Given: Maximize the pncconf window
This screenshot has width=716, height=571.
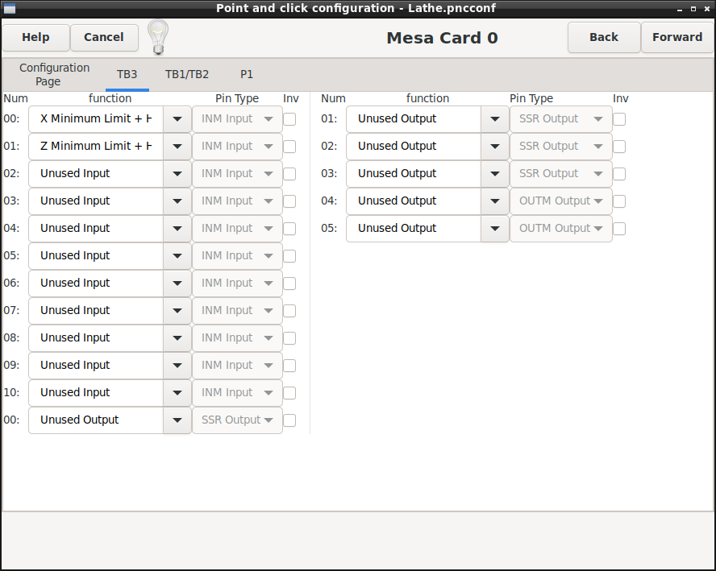Looking at the screenshot, I should pos(693,9).
